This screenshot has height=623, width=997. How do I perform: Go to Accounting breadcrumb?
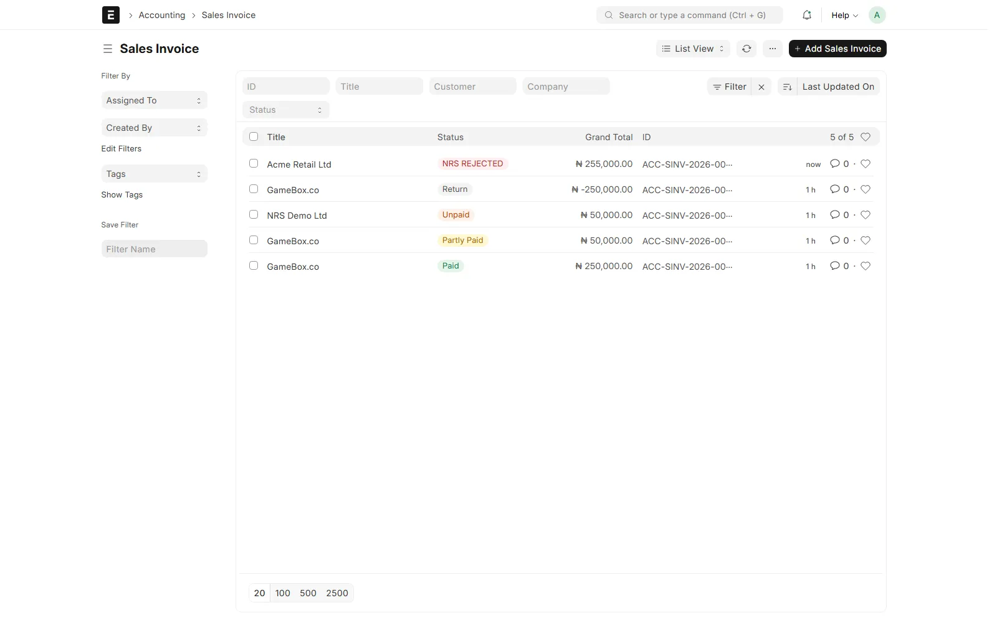click(162, 15)
